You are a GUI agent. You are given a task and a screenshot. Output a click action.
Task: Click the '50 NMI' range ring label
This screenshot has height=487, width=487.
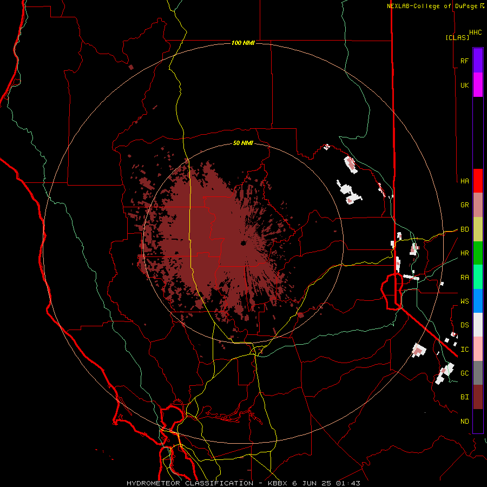pyautogui.click(x=243, y=143)
